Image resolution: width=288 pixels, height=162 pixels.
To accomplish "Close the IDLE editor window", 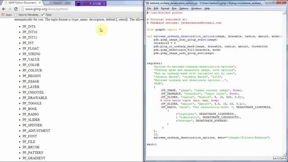I will (x=281, y=2).
